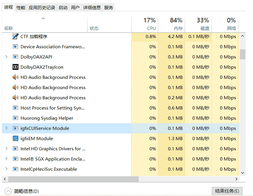Expand the Intel HD Graphics Drivers group
253x196 pixels.
(x=6, y=149)
